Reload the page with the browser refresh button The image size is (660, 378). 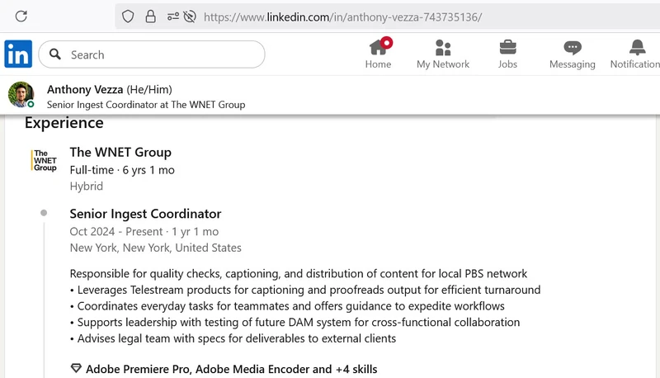click(x=21, y=17)
